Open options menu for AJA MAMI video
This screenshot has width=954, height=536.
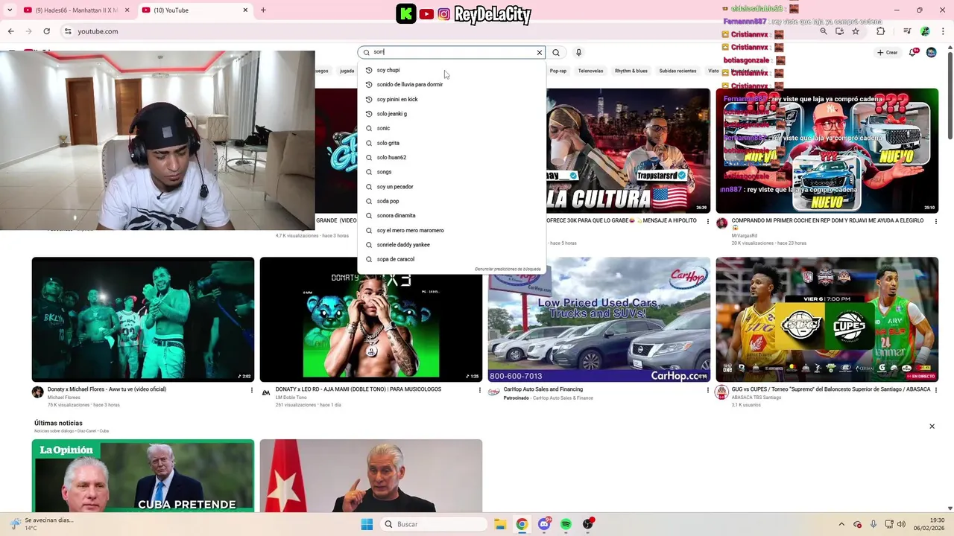[x=479, y=390]
